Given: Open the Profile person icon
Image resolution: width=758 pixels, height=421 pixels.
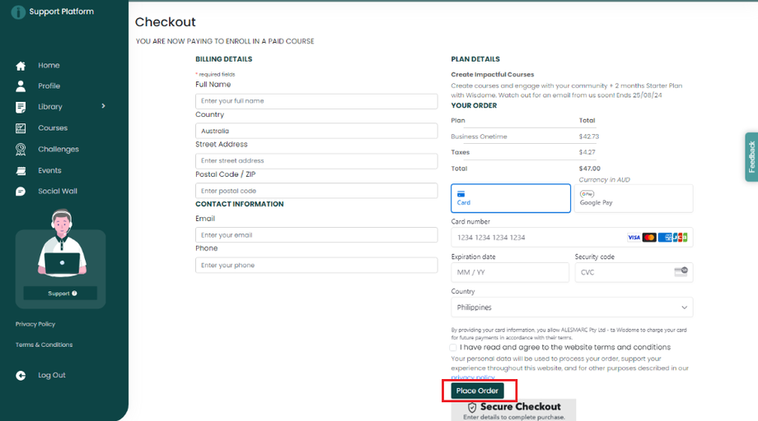Looking at the screenshot, I should [21, 86].
